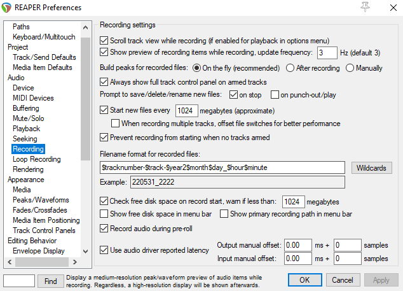403x291 pixels.
Task: Open the Seeking preferences page
Action: pyautogui.click(x=25, y=139)
